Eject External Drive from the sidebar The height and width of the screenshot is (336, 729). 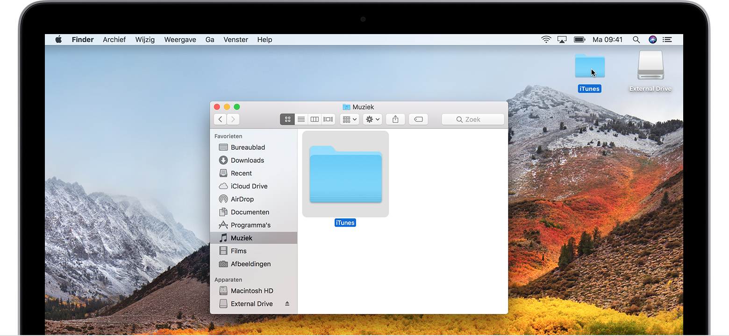pyautogui.click(x=287, y=304)
